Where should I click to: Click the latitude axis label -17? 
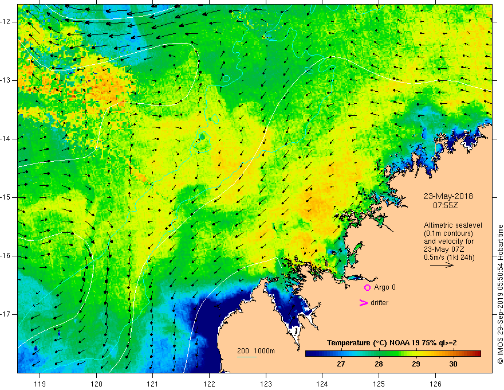[x=6, y=314]
